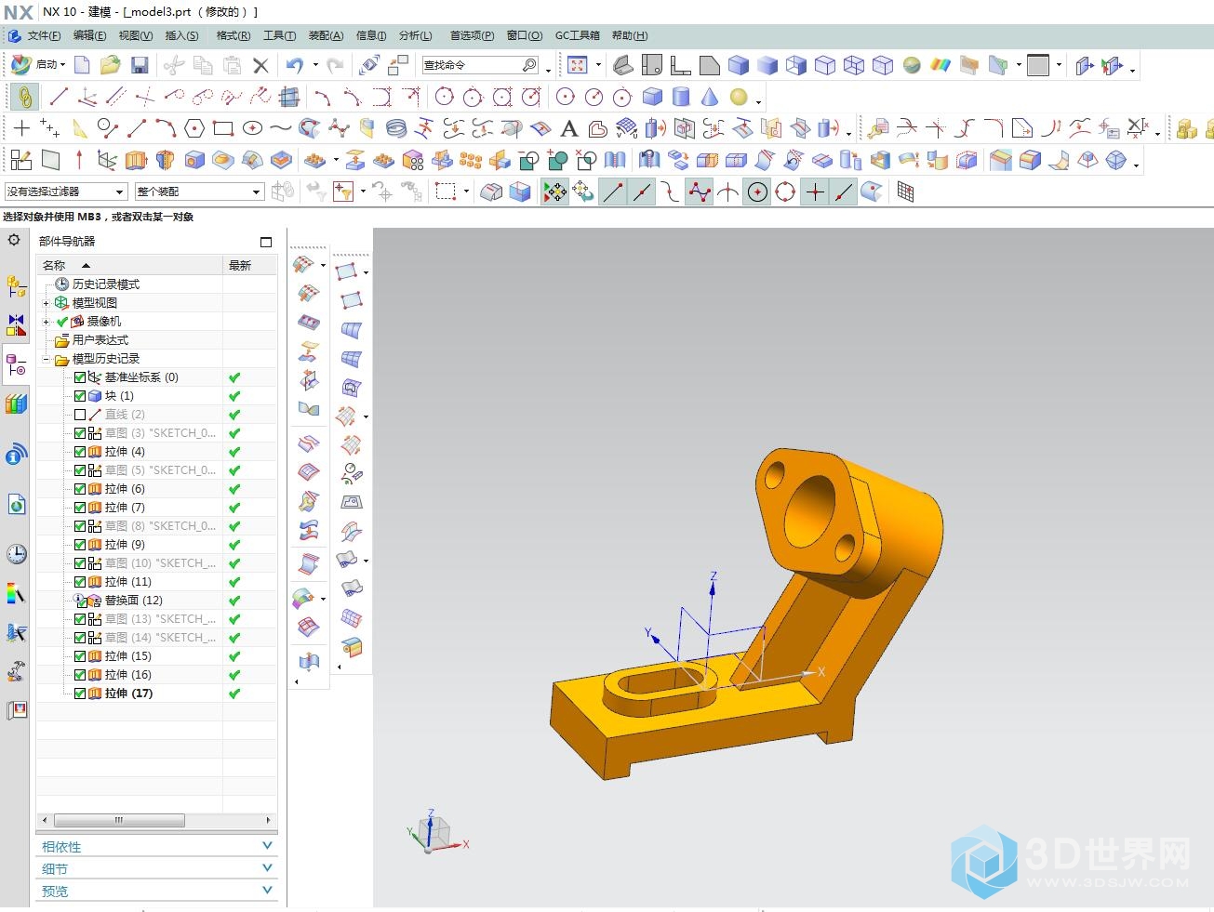Open the Revolve feature tool
Viewport: 1214px width, 912px height.
click(x=165, y=160)
